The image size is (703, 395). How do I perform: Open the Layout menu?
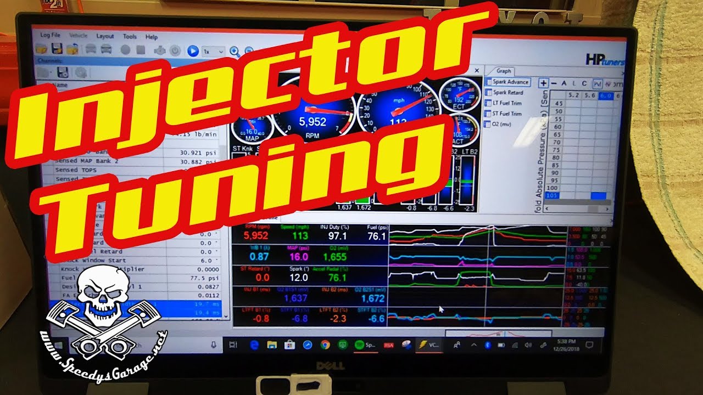click(x=105, y=36)
